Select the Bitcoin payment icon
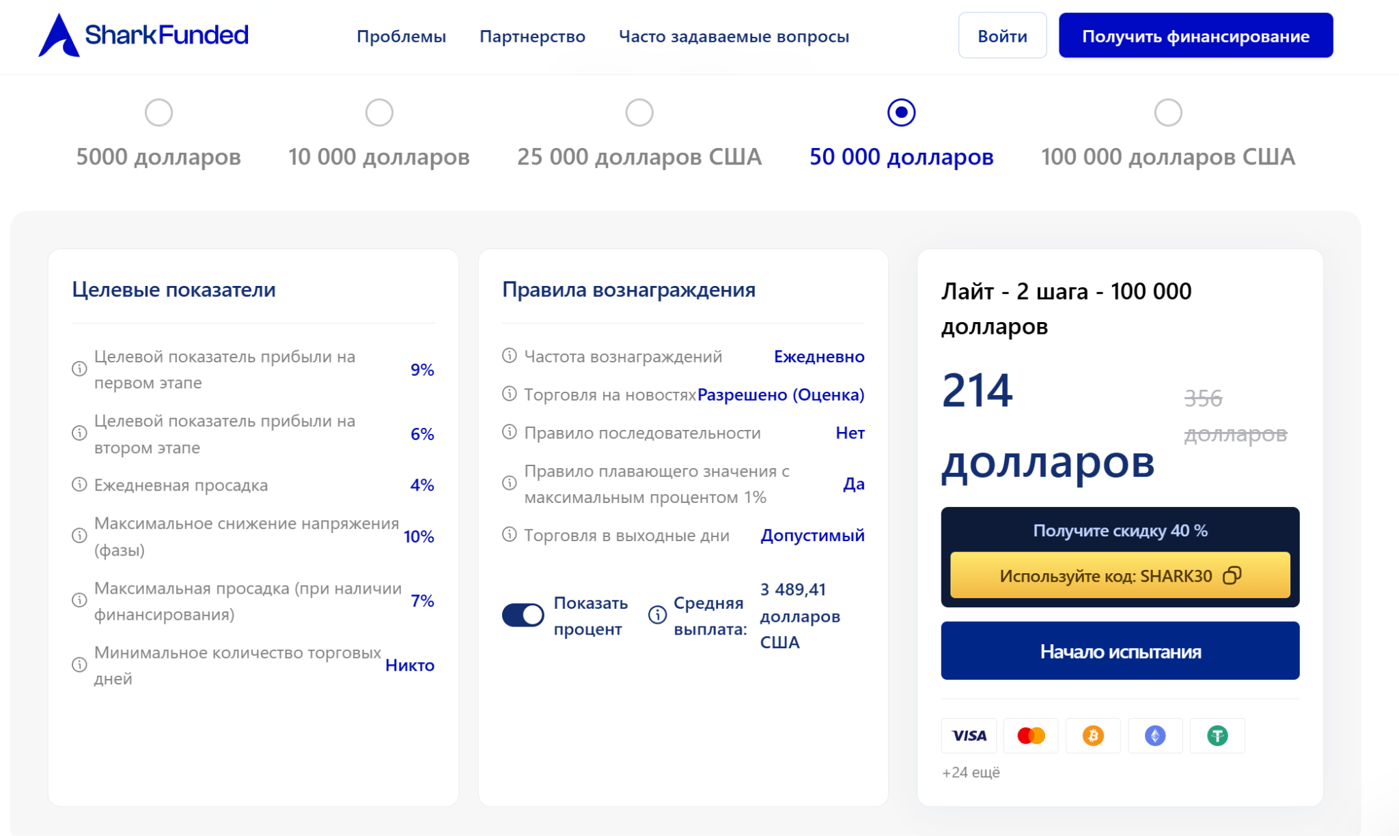Viewport: 1399px width, 836px height. click(1093, 735)
